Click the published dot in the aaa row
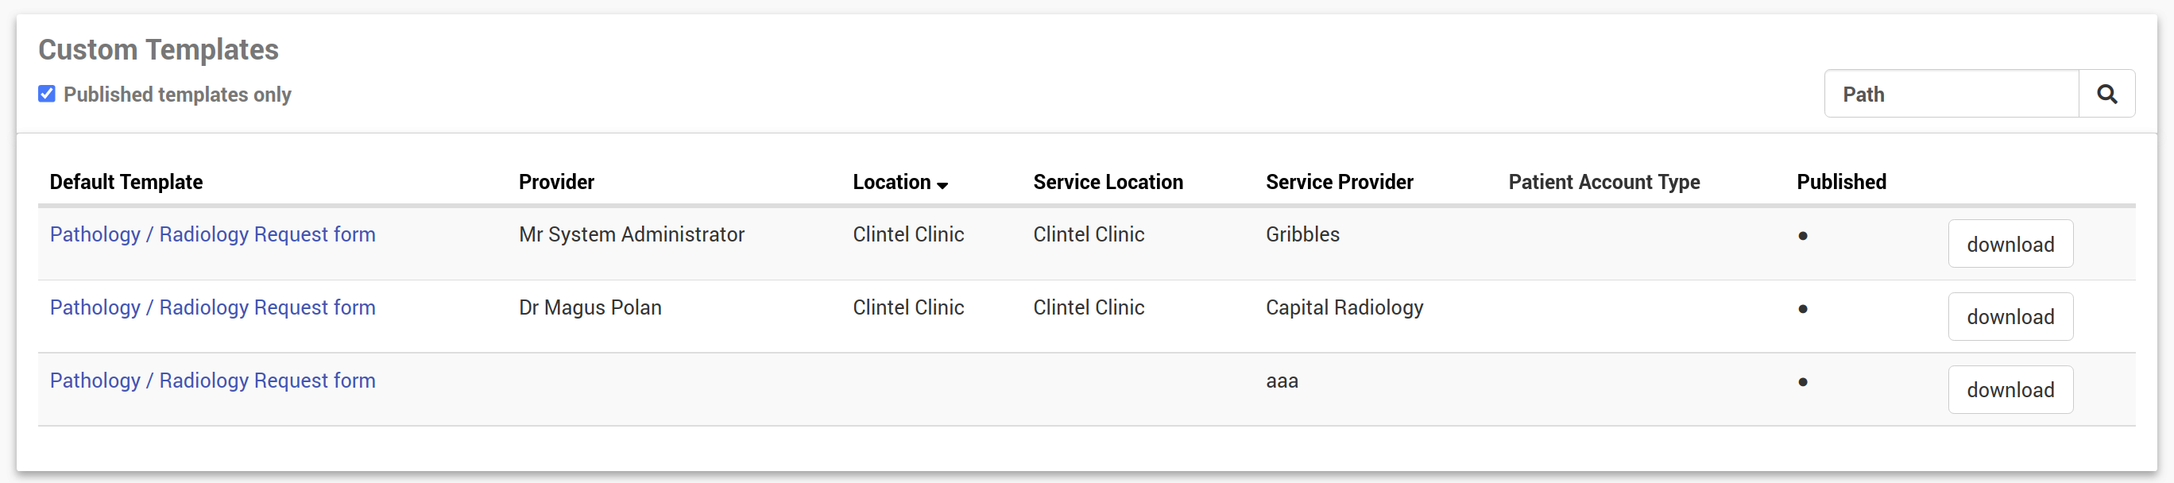This screenshot has height=483, width=2174. [x=1803, y=381]
